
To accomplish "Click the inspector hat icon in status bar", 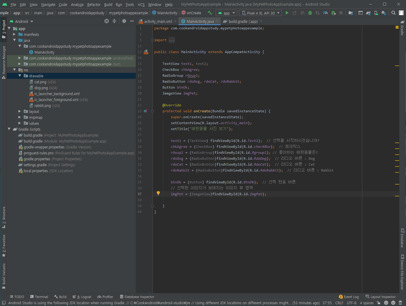I will (x=401, y=303).
